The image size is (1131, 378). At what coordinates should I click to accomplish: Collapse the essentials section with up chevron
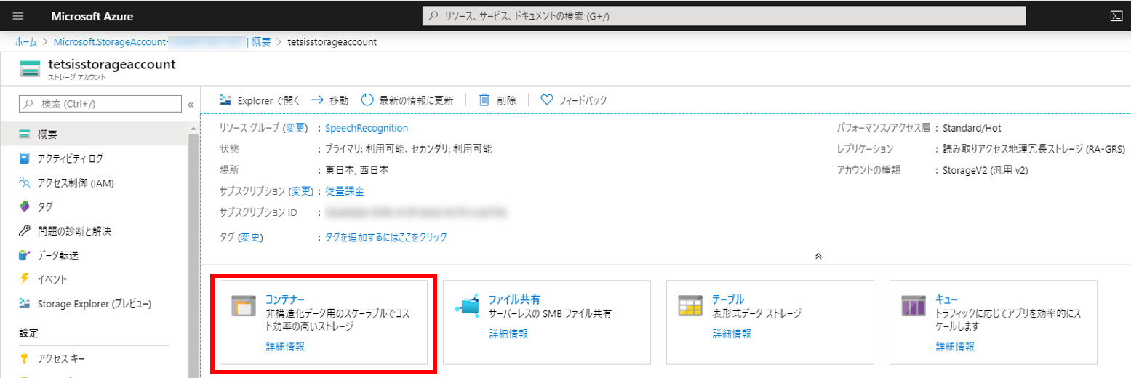(818, 256)
